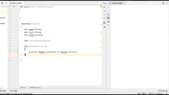Click the word Vehicle in interface declaration
This screenshot has width=169, height=95.
coord(36,24)
